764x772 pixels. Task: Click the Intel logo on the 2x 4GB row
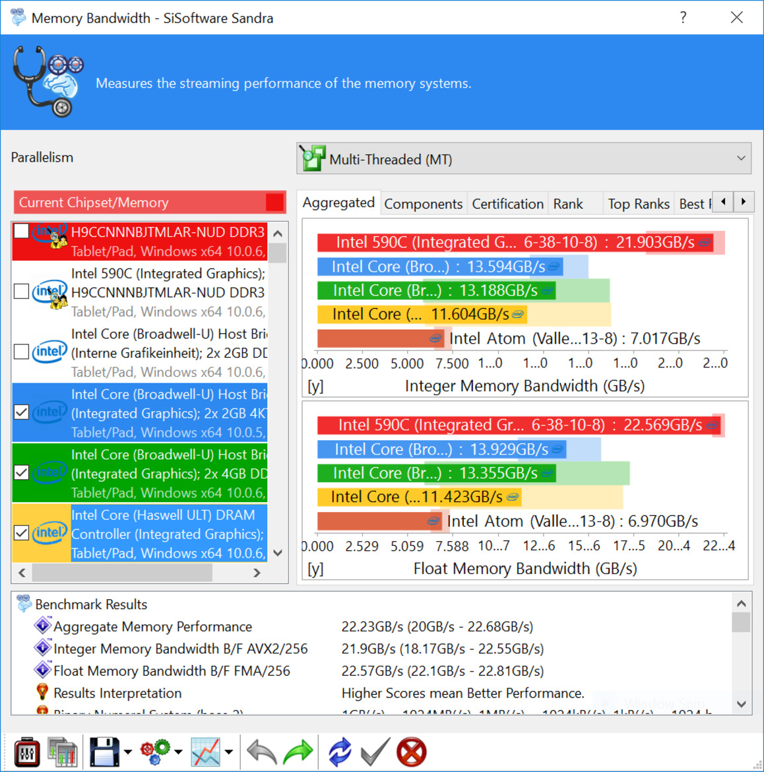pos(49,472)
